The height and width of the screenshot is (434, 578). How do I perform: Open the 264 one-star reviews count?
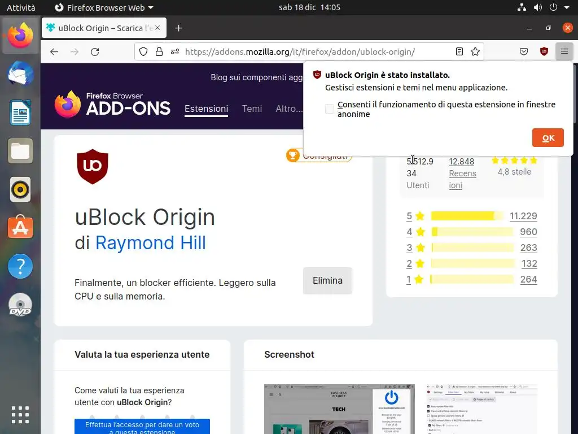[528, 279]
